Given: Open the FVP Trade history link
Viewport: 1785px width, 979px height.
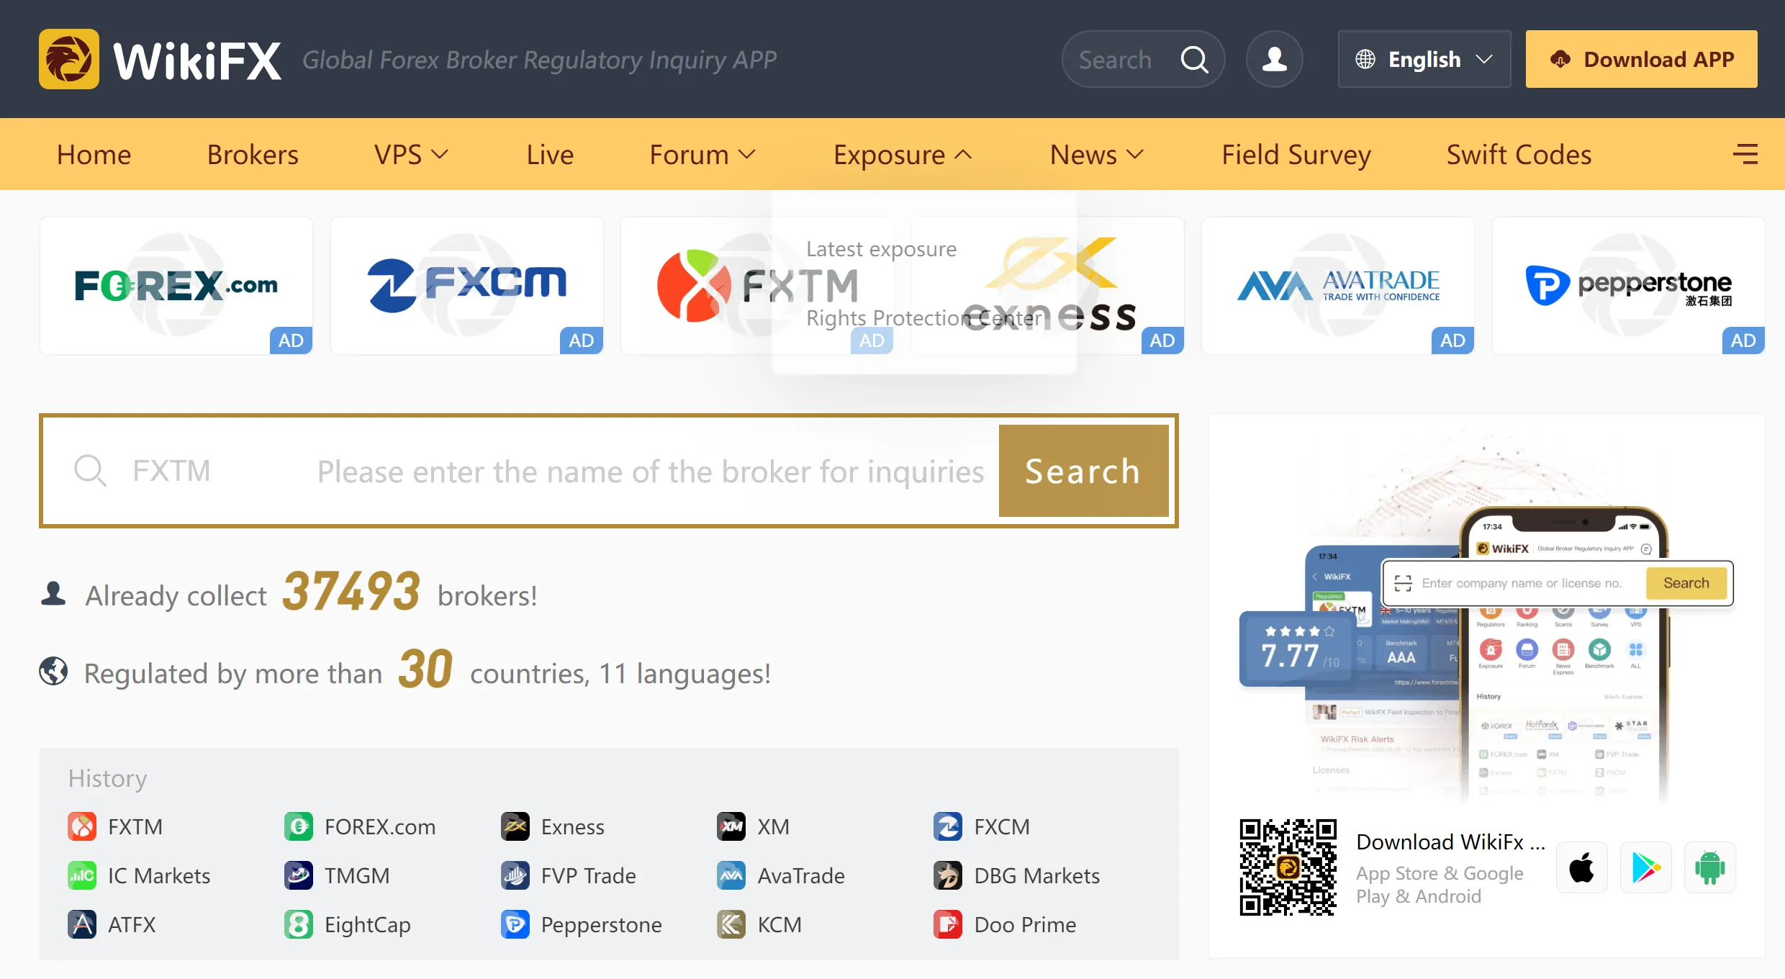Looking at the screenshot, I should pyautogui.click(x=589, y=875).
